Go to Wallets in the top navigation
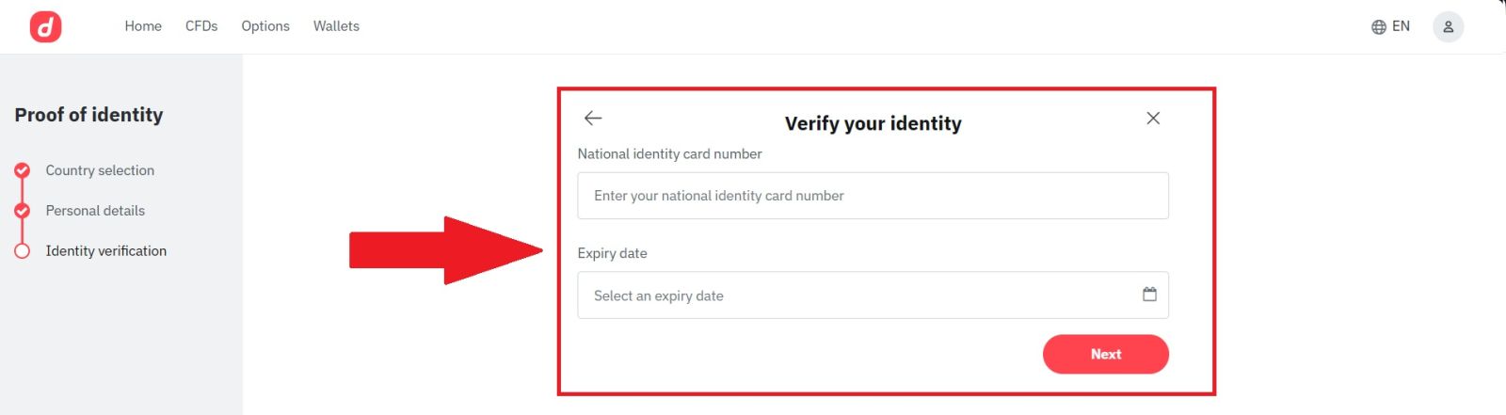Viewport: 1506px width, 415px height. [336, 26]
